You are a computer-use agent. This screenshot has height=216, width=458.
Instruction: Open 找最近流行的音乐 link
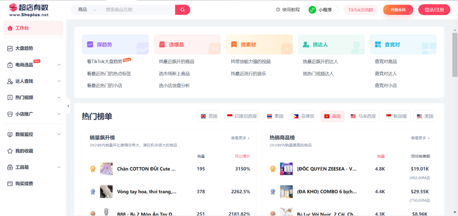point(248,74)
